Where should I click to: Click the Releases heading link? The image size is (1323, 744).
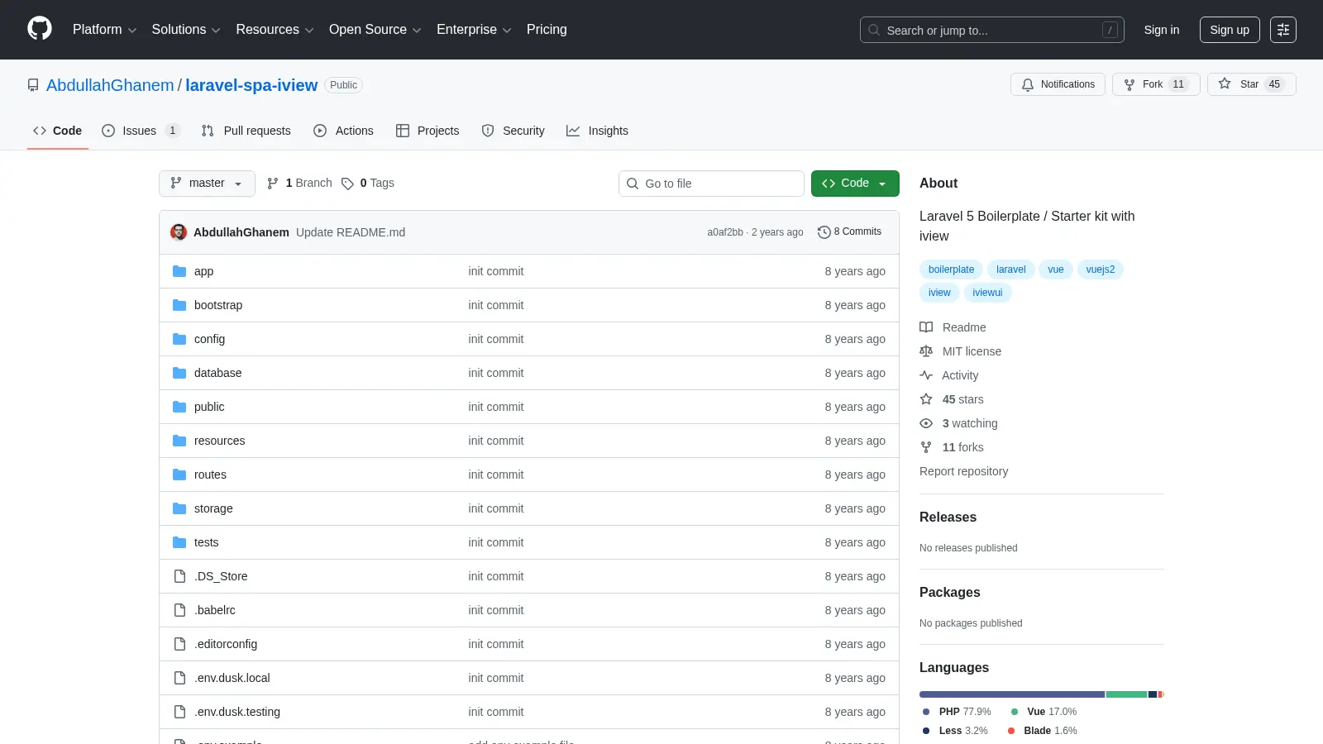tap(948, 517)
